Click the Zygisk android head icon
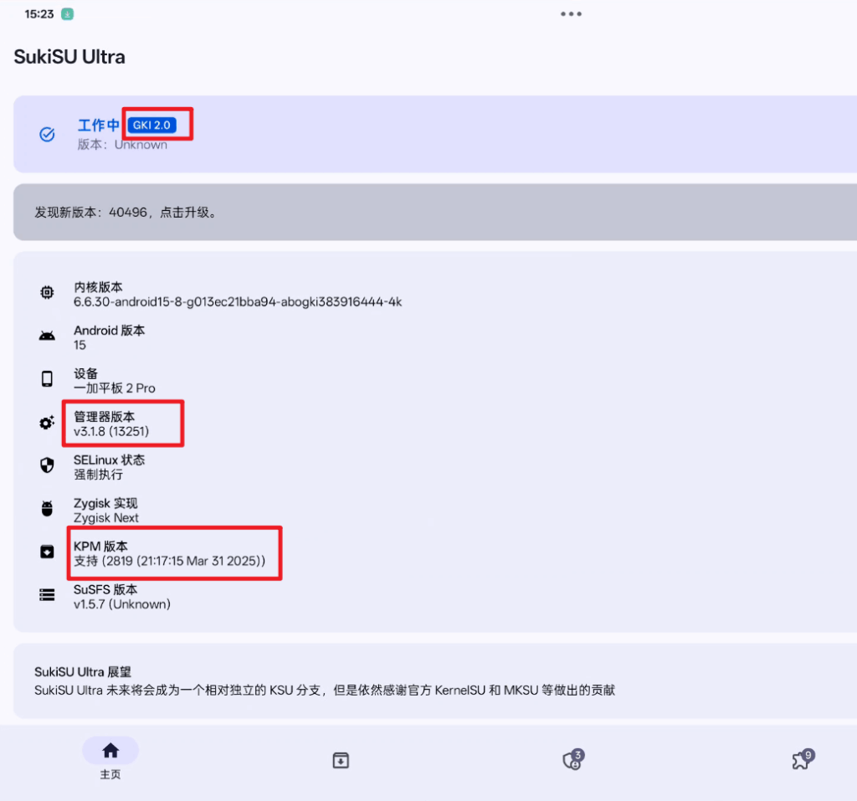Viewport: 857px width, 801px height. (x=46, y=509)
